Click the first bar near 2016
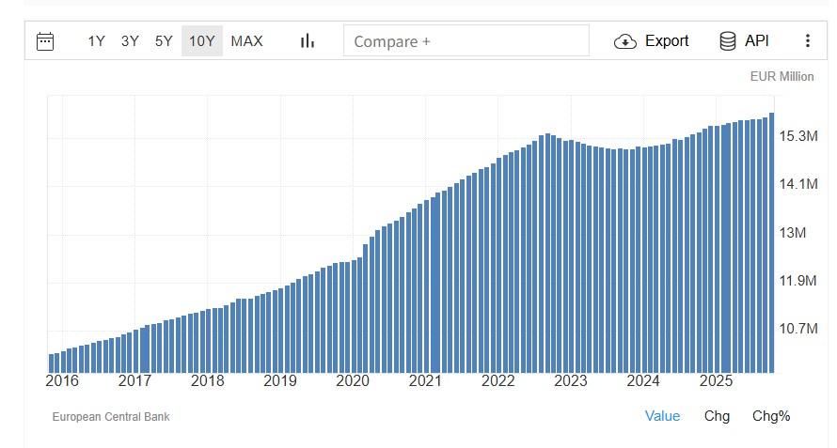This screenshot has width=837, height=448. pos(51,363)
